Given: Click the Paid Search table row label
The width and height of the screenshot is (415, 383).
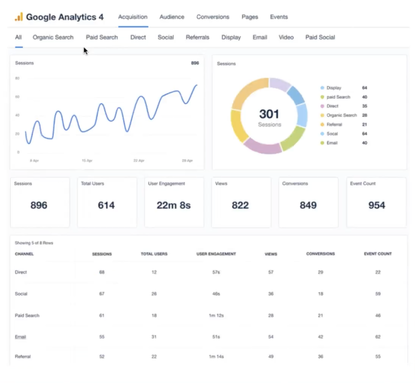Looking at the screenshot, I should point(27,316).
